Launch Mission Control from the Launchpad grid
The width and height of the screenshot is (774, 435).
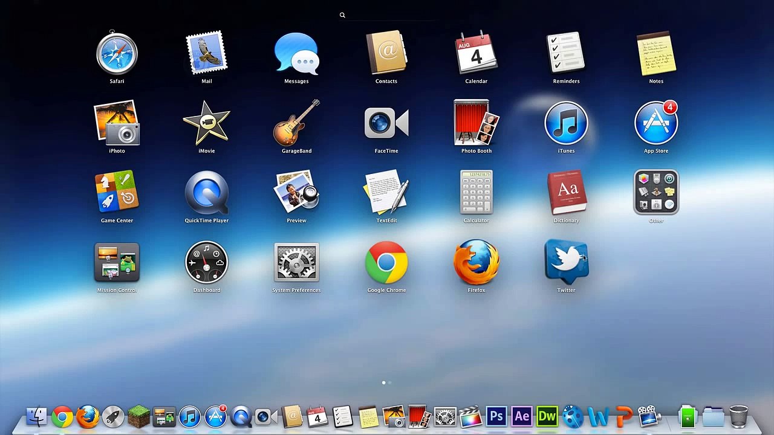117,263
